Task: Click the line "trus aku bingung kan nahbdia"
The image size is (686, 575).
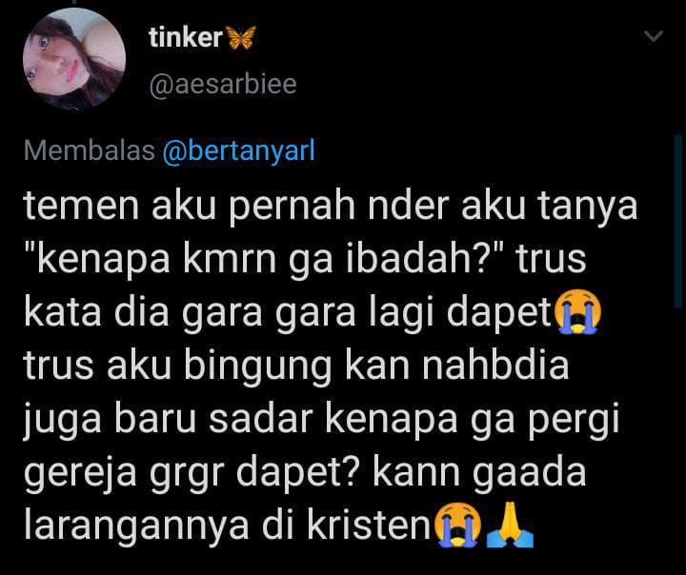Action: 296,366
